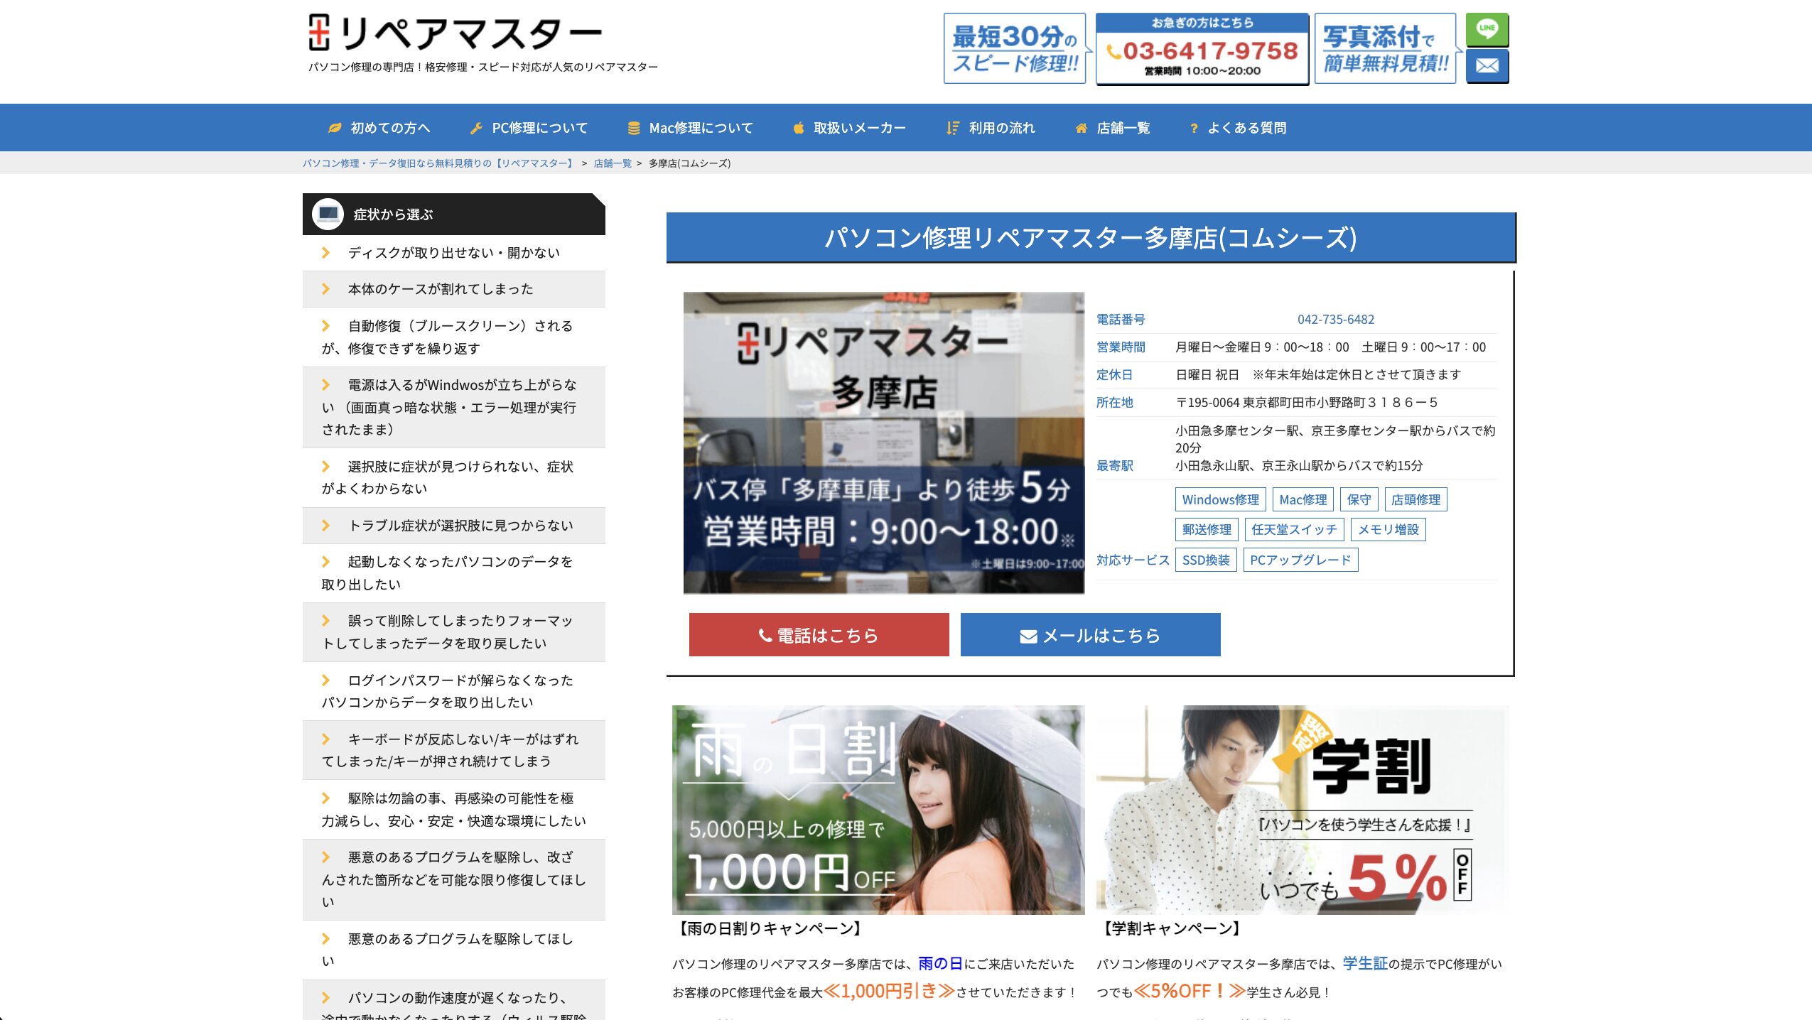1812x1020 pixels.
Task: Click the stack icon beside Mac修理について
Action: [633, 128]
